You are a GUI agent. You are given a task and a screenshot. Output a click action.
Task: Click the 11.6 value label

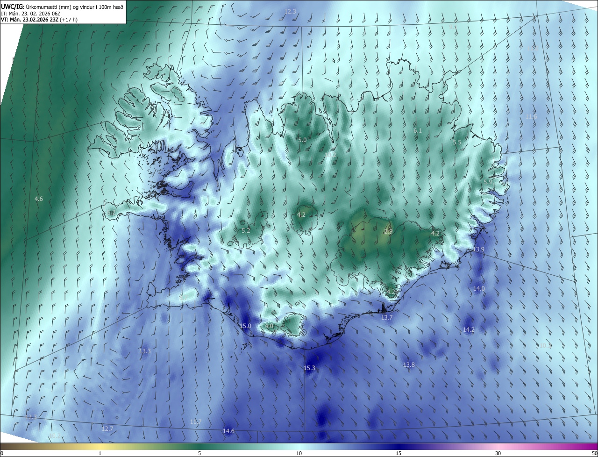531,117
